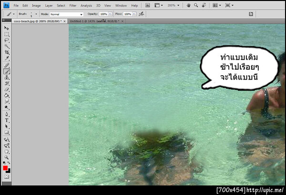Select the Move tool

pos(7,28)
